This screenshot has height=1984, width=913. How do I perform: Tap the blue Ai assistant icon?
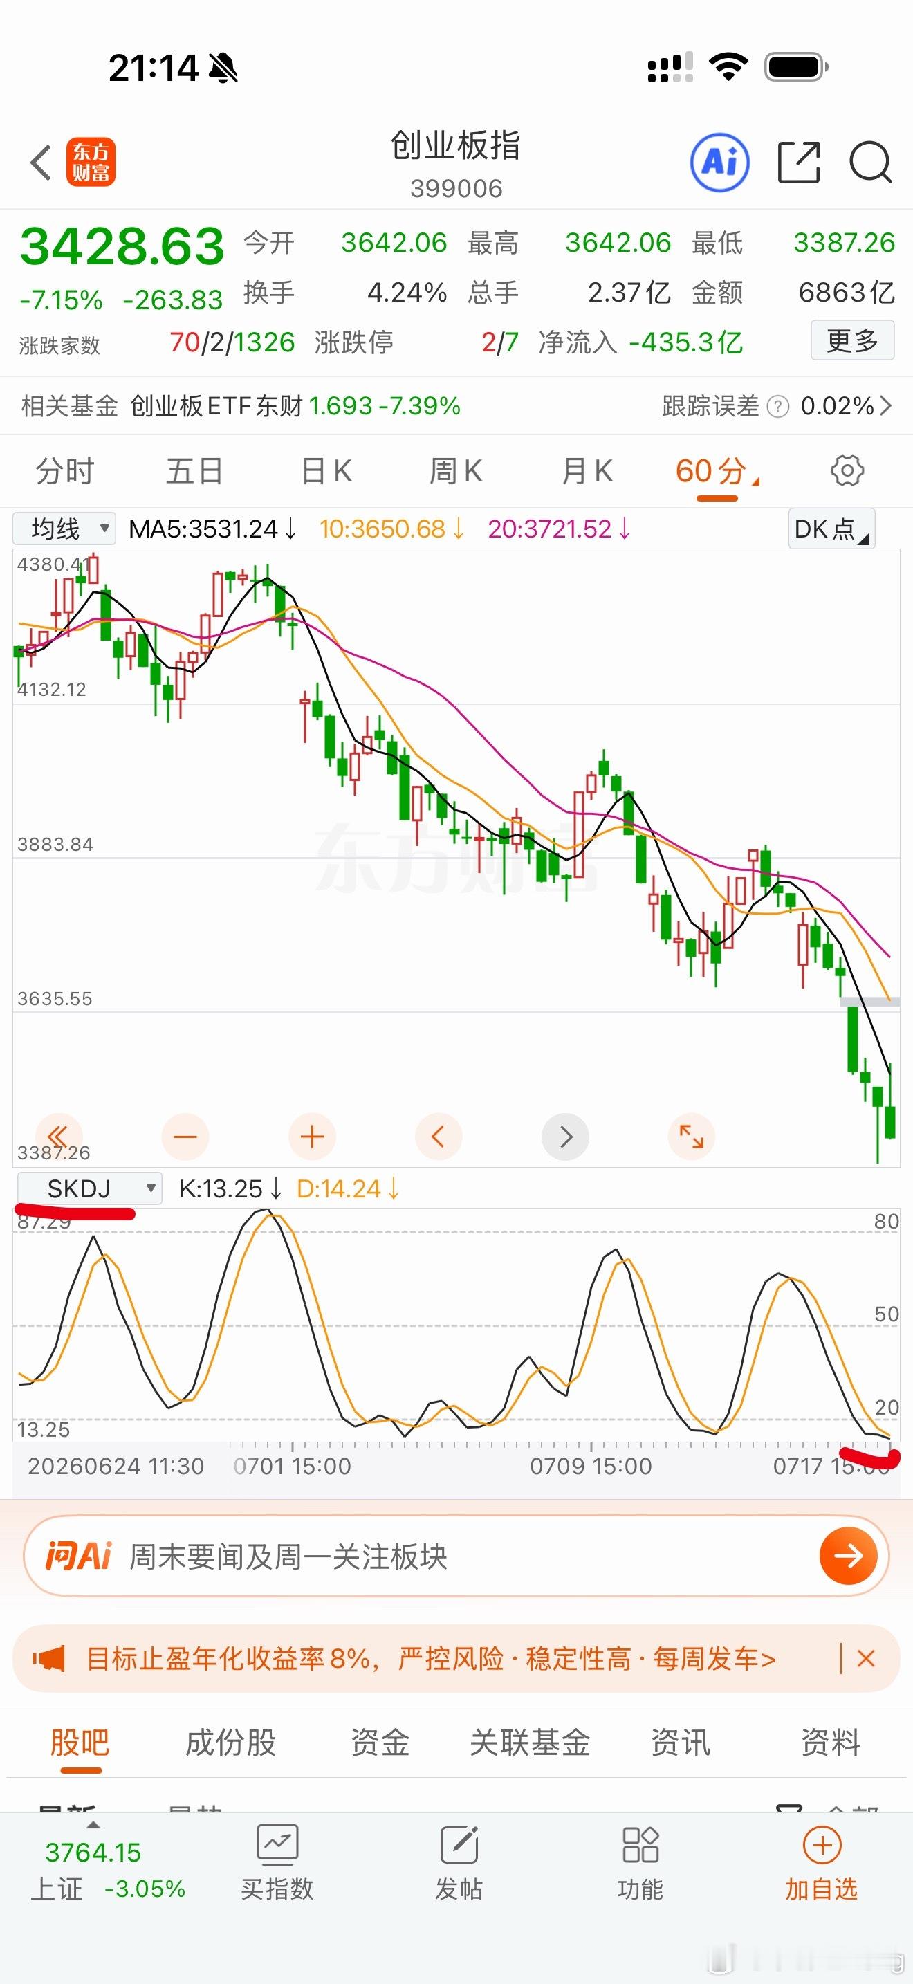[720, 163]
